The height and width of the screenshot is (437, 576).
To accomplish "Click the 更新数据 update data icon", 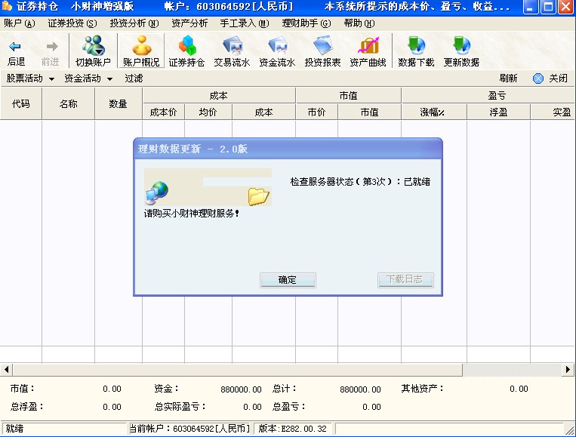I will 461,47.
